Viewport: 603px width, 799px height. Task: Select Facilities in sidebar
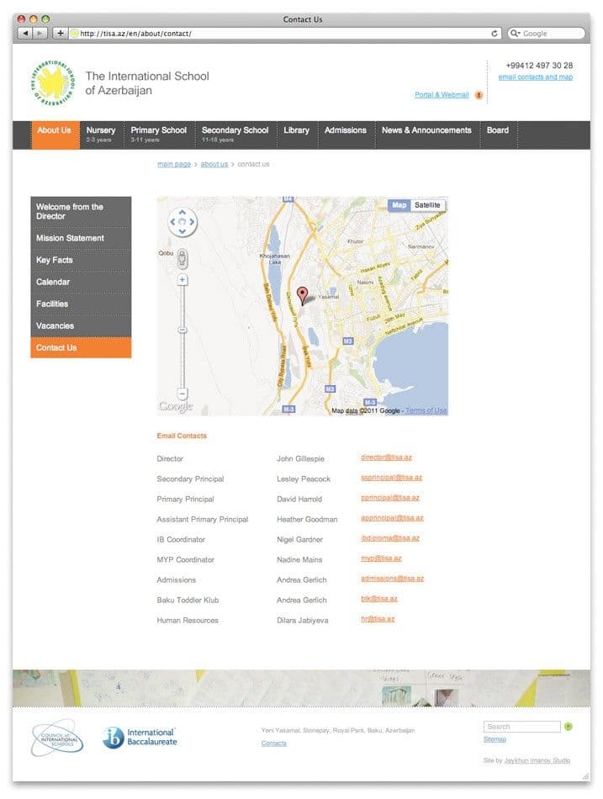click(81, 304)
